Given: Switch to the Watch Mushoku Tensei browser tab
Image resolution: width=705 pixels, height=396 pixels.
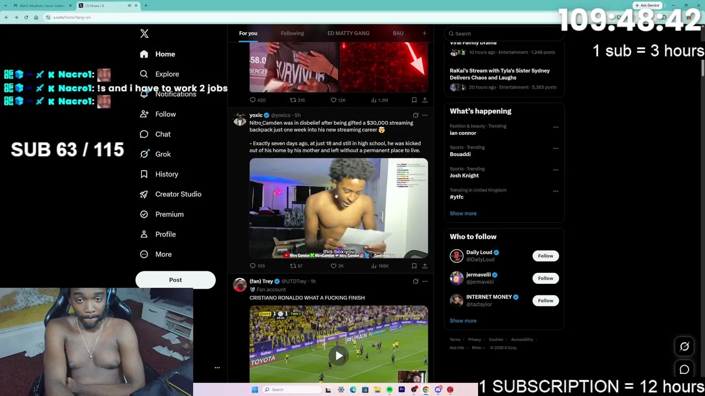Looking at the screenshot, I should [41, 5].
